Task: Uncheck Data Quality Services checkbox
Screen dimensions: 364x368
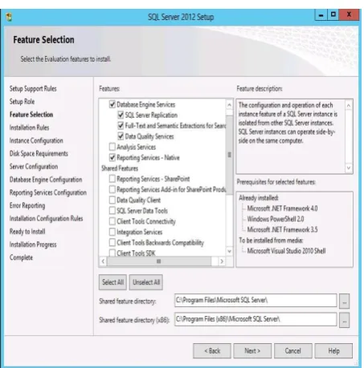Action: click(x=121, y=136)
